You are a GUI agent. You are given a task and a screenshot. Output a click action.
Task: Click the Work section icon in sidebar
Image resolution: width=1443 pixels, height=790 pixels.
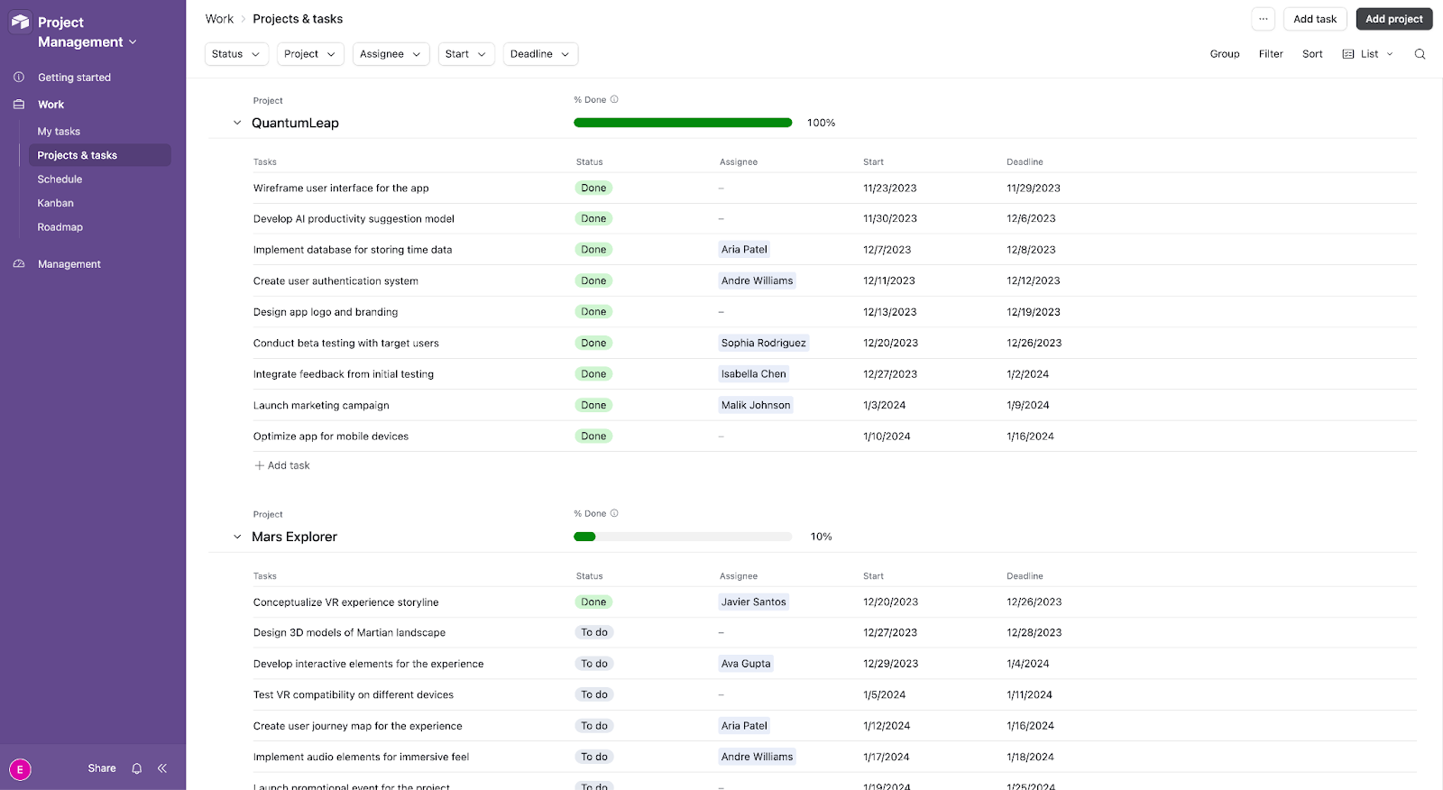[x=19, y=105]
